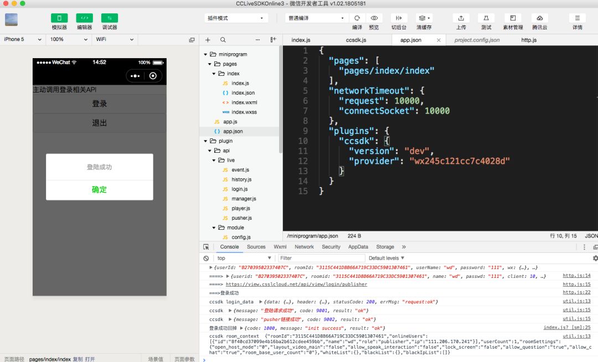The image size is (598, 362).
Task: Switch to the index.js editor tab
Action: click(301, 40)
